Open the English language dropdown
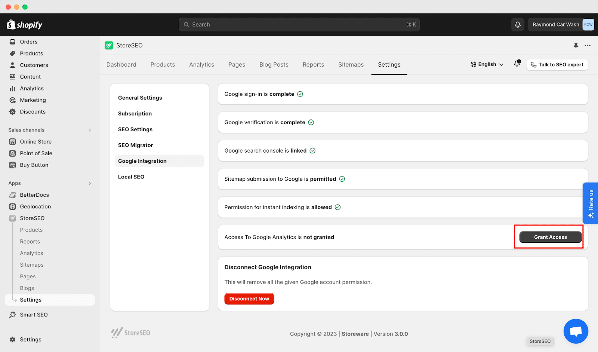598x352 pixels. tap(487, 64)
